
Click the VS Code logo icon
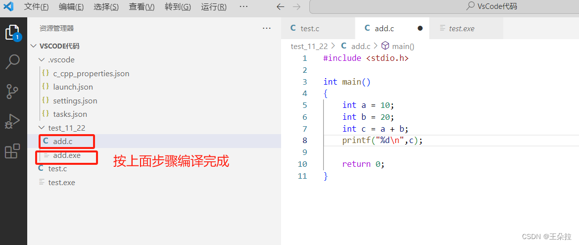pos(8,6)
